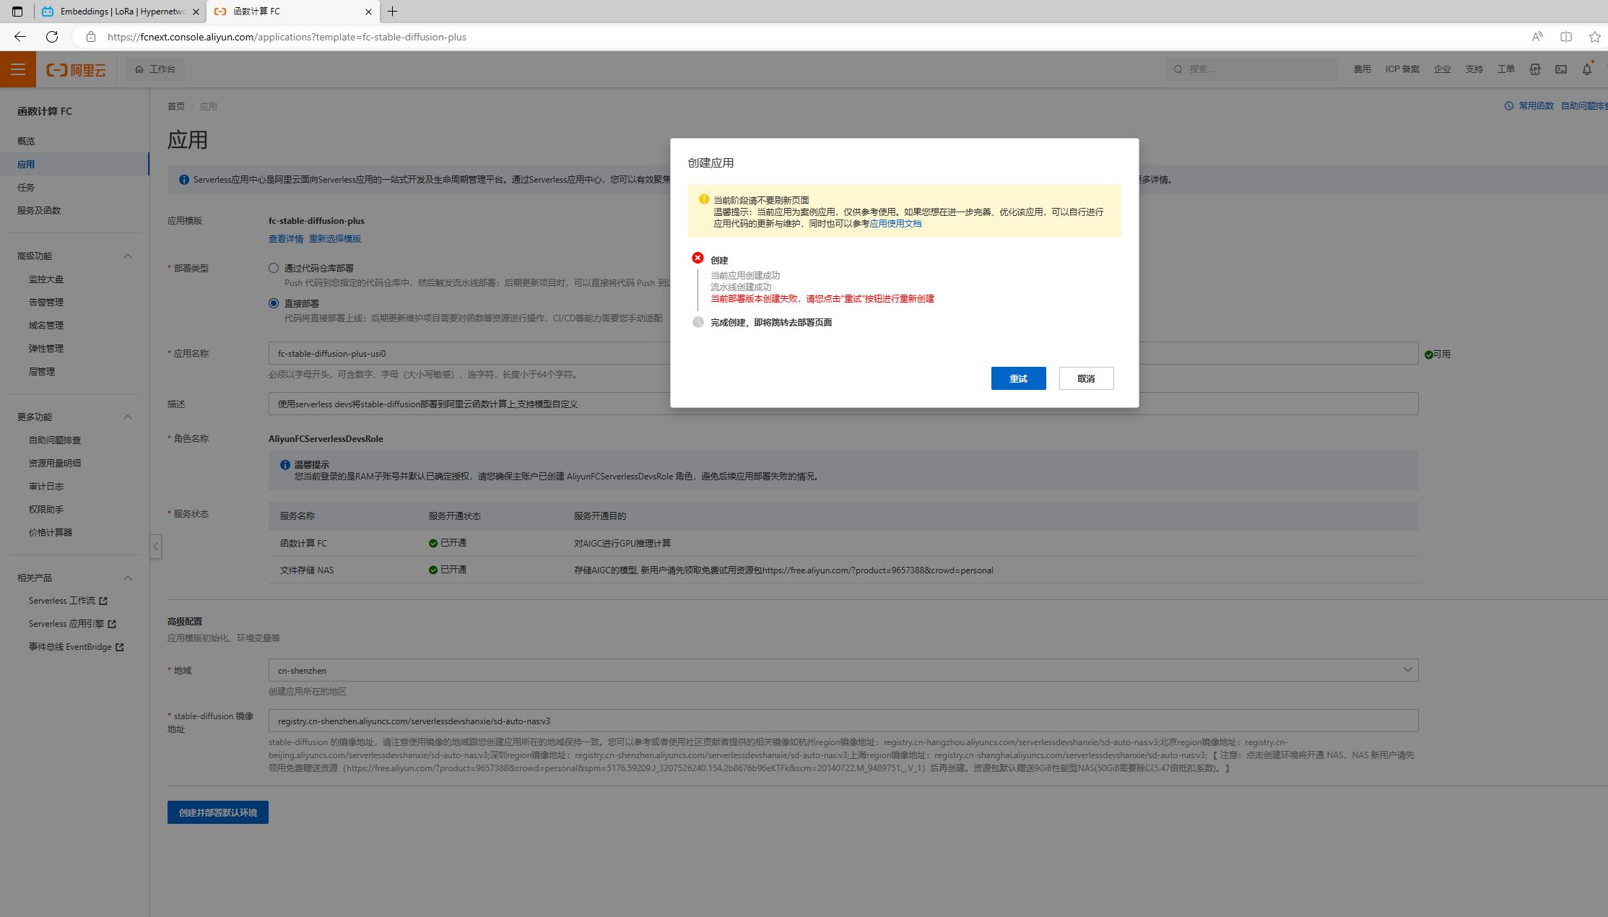
Task: Open the 工单 header menu
Action: point(1506,69)
